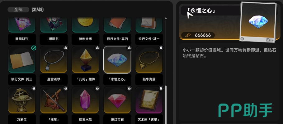
Task: Click the diamond polaroid preview photo
Action: (258, 22)
